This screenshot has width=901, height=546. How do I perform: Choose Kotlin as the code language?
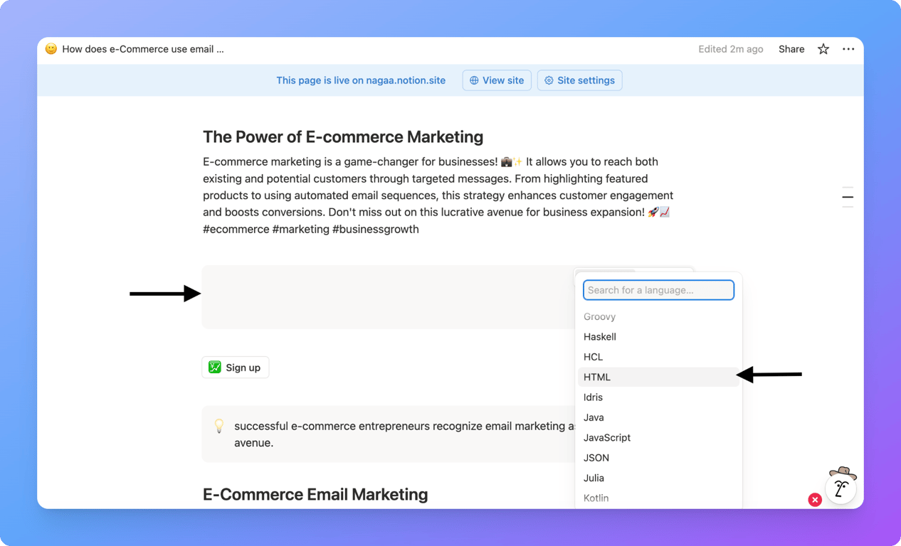click(x=658, y=498)
